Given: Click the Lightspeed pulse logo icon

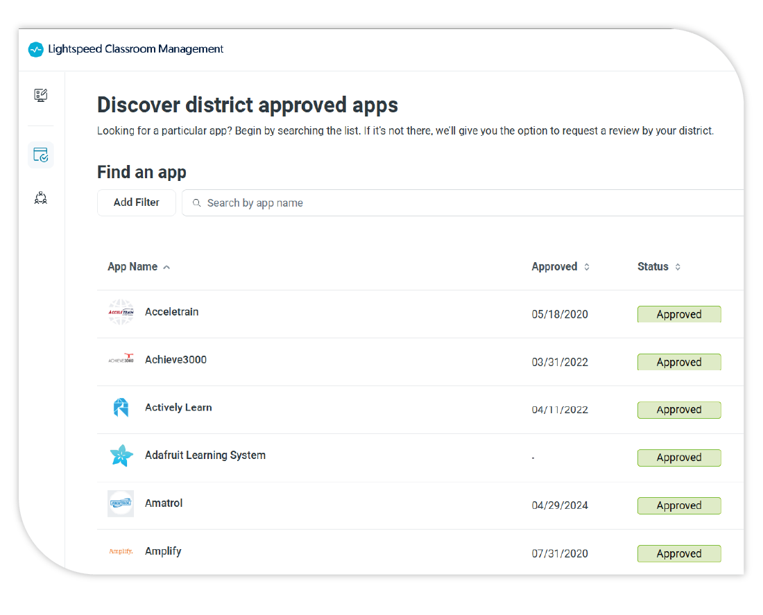Looking at the screenshot, I should click(x=35, y=49).
